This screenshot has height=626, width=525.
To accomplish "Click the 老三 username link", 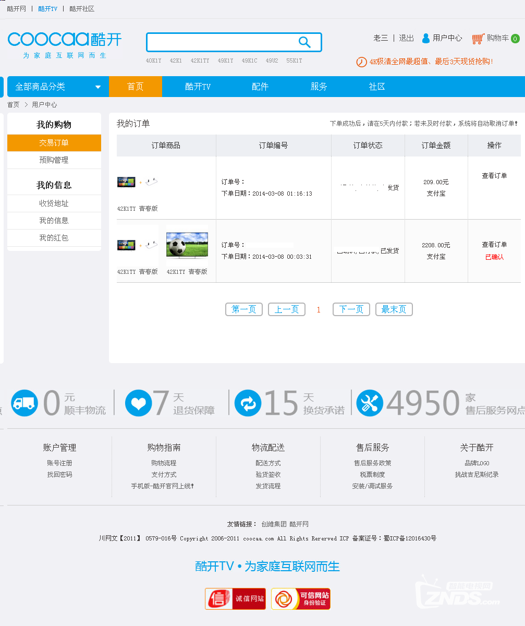I will (x=381, y=38).
